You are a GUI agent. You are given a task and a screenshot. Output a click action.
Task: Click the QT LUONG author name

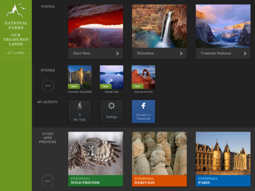(16, 53)
